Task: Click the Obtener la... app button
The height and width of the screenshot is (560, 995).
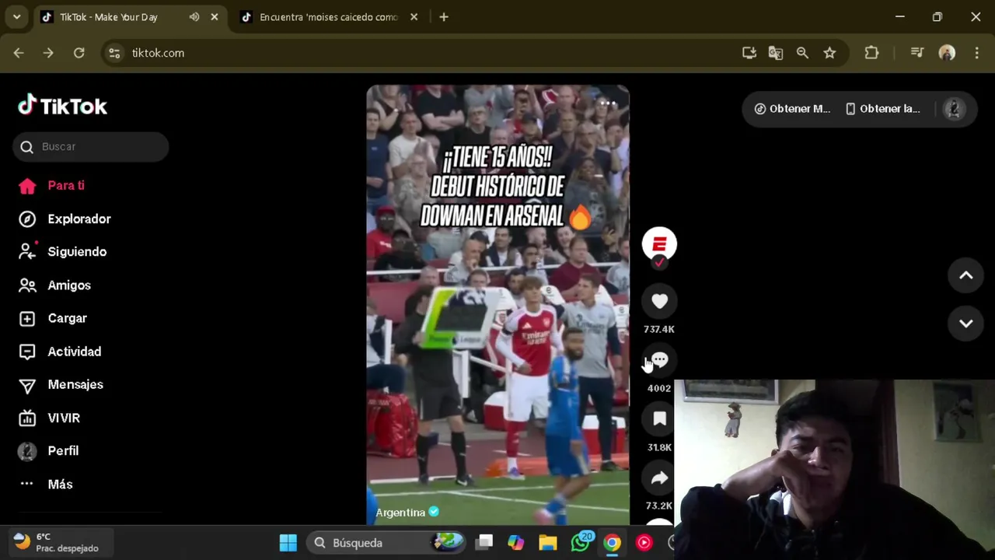Action: pos(882,109)
